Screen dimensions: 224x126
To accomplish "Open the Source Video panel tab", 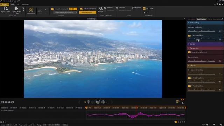I will pyautogui.click(x=217, y=19).
